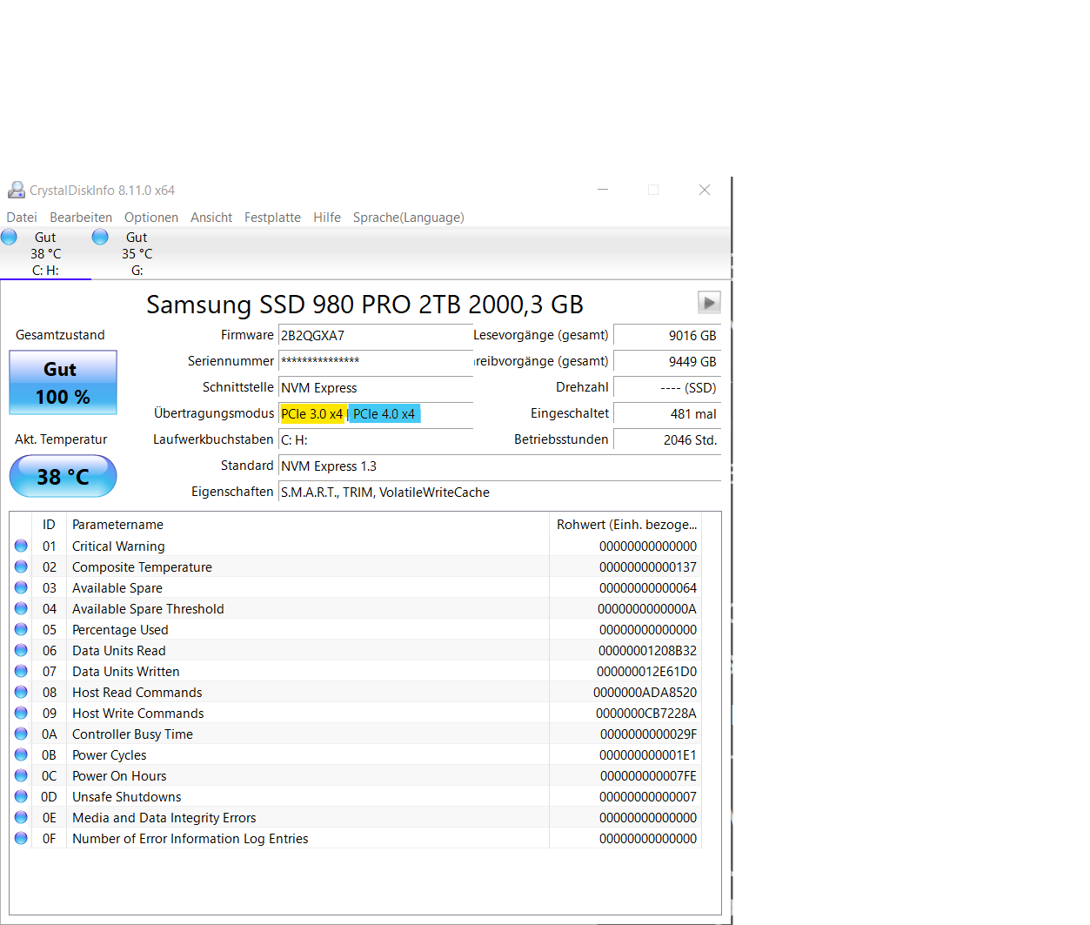Viewport: 1090px width, 925px height.
Task: Click raw value 0000000000029F
Action: click(648, 734)
